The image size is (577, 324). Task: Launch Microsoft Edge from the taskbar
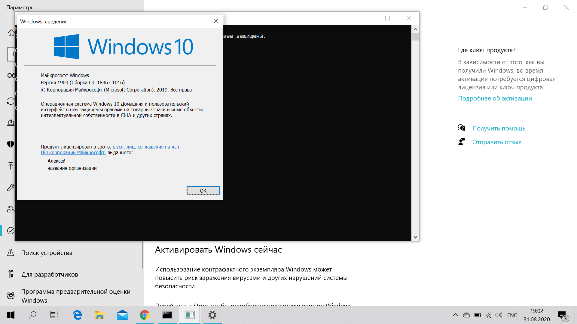click(77, 315)
